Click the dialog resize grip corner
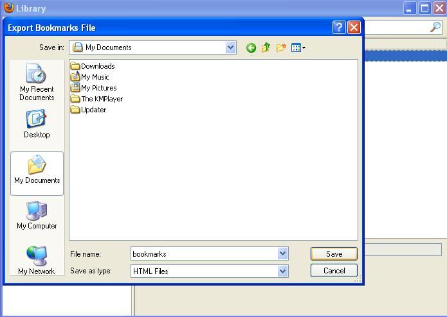447x317 pixels. [x=358, y=278]
